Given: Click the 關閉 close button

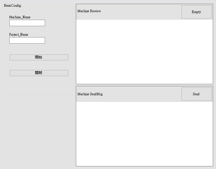Looking at the screenshot, I should click(x=39, y=73).
